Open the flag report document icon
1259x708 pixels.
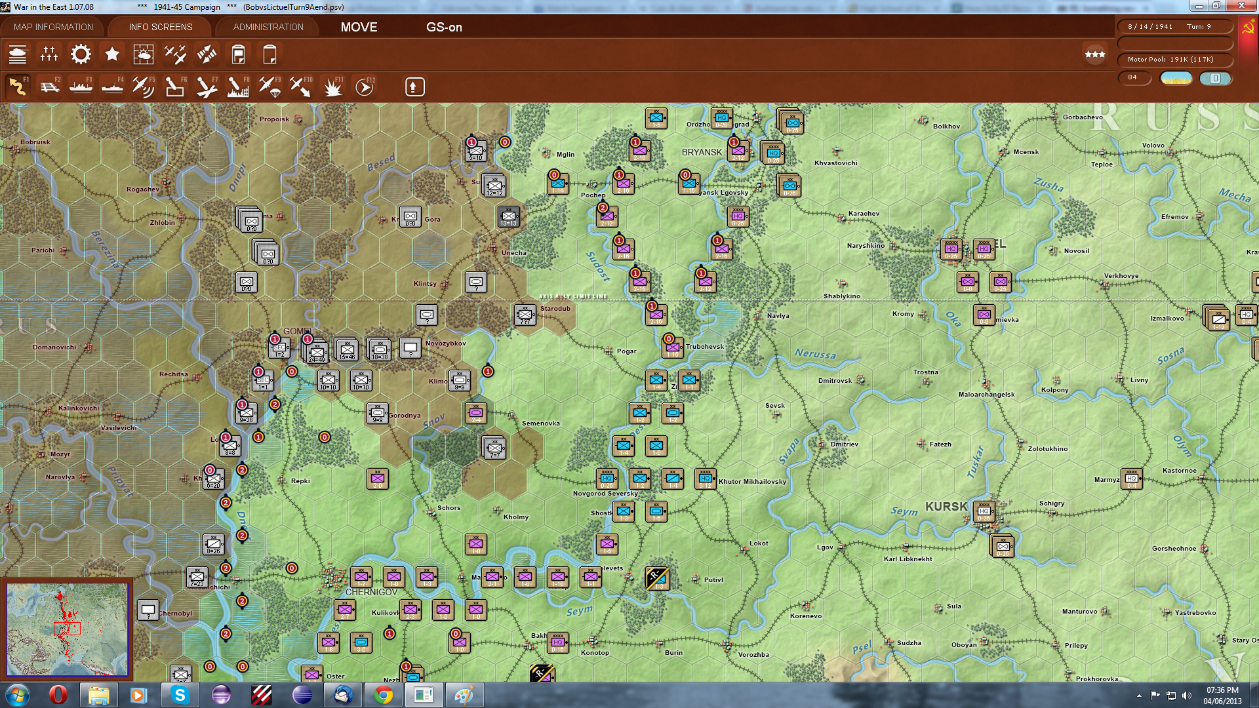click(x=238, y=54)
